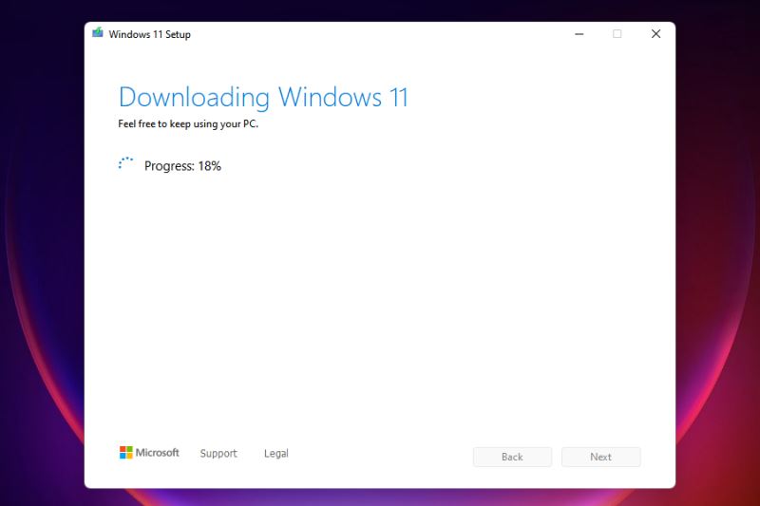Click the desktop wallpaper left of the window
The image size is (760, 506).
click(42, 256)
